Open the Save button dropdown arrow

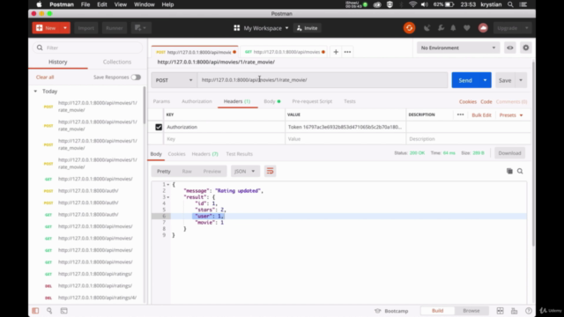pos(521,80)
